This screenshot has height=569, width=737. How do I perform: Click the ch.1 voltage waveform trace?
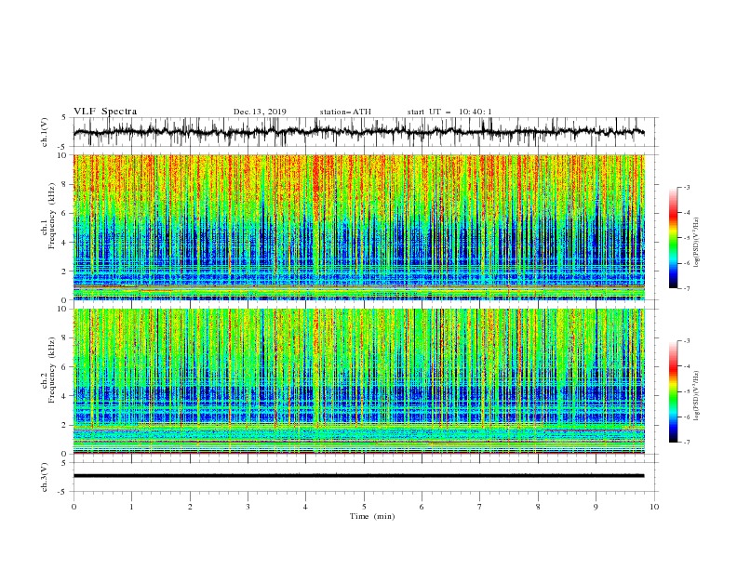pos(358,132)
